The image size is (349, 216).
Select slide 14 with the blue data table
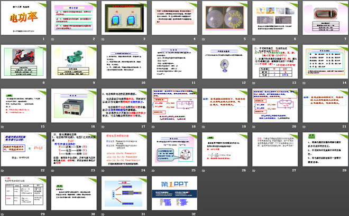323,62
